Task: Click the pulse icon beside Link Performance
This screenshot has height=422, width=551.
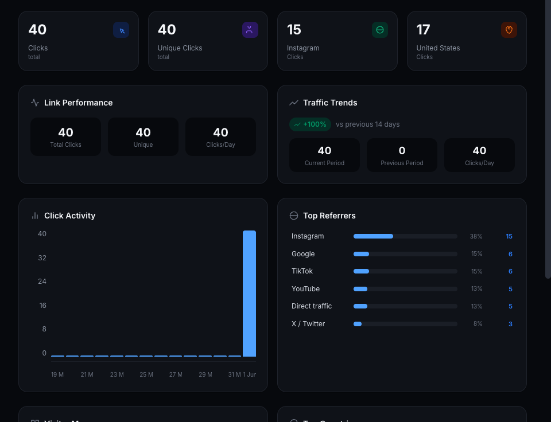Action: point(35,103)
